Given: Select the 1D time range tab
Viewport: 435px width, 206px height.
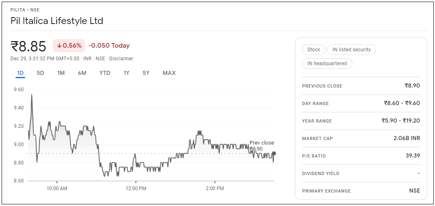Looking at the screenshot, I should point(20,73).
